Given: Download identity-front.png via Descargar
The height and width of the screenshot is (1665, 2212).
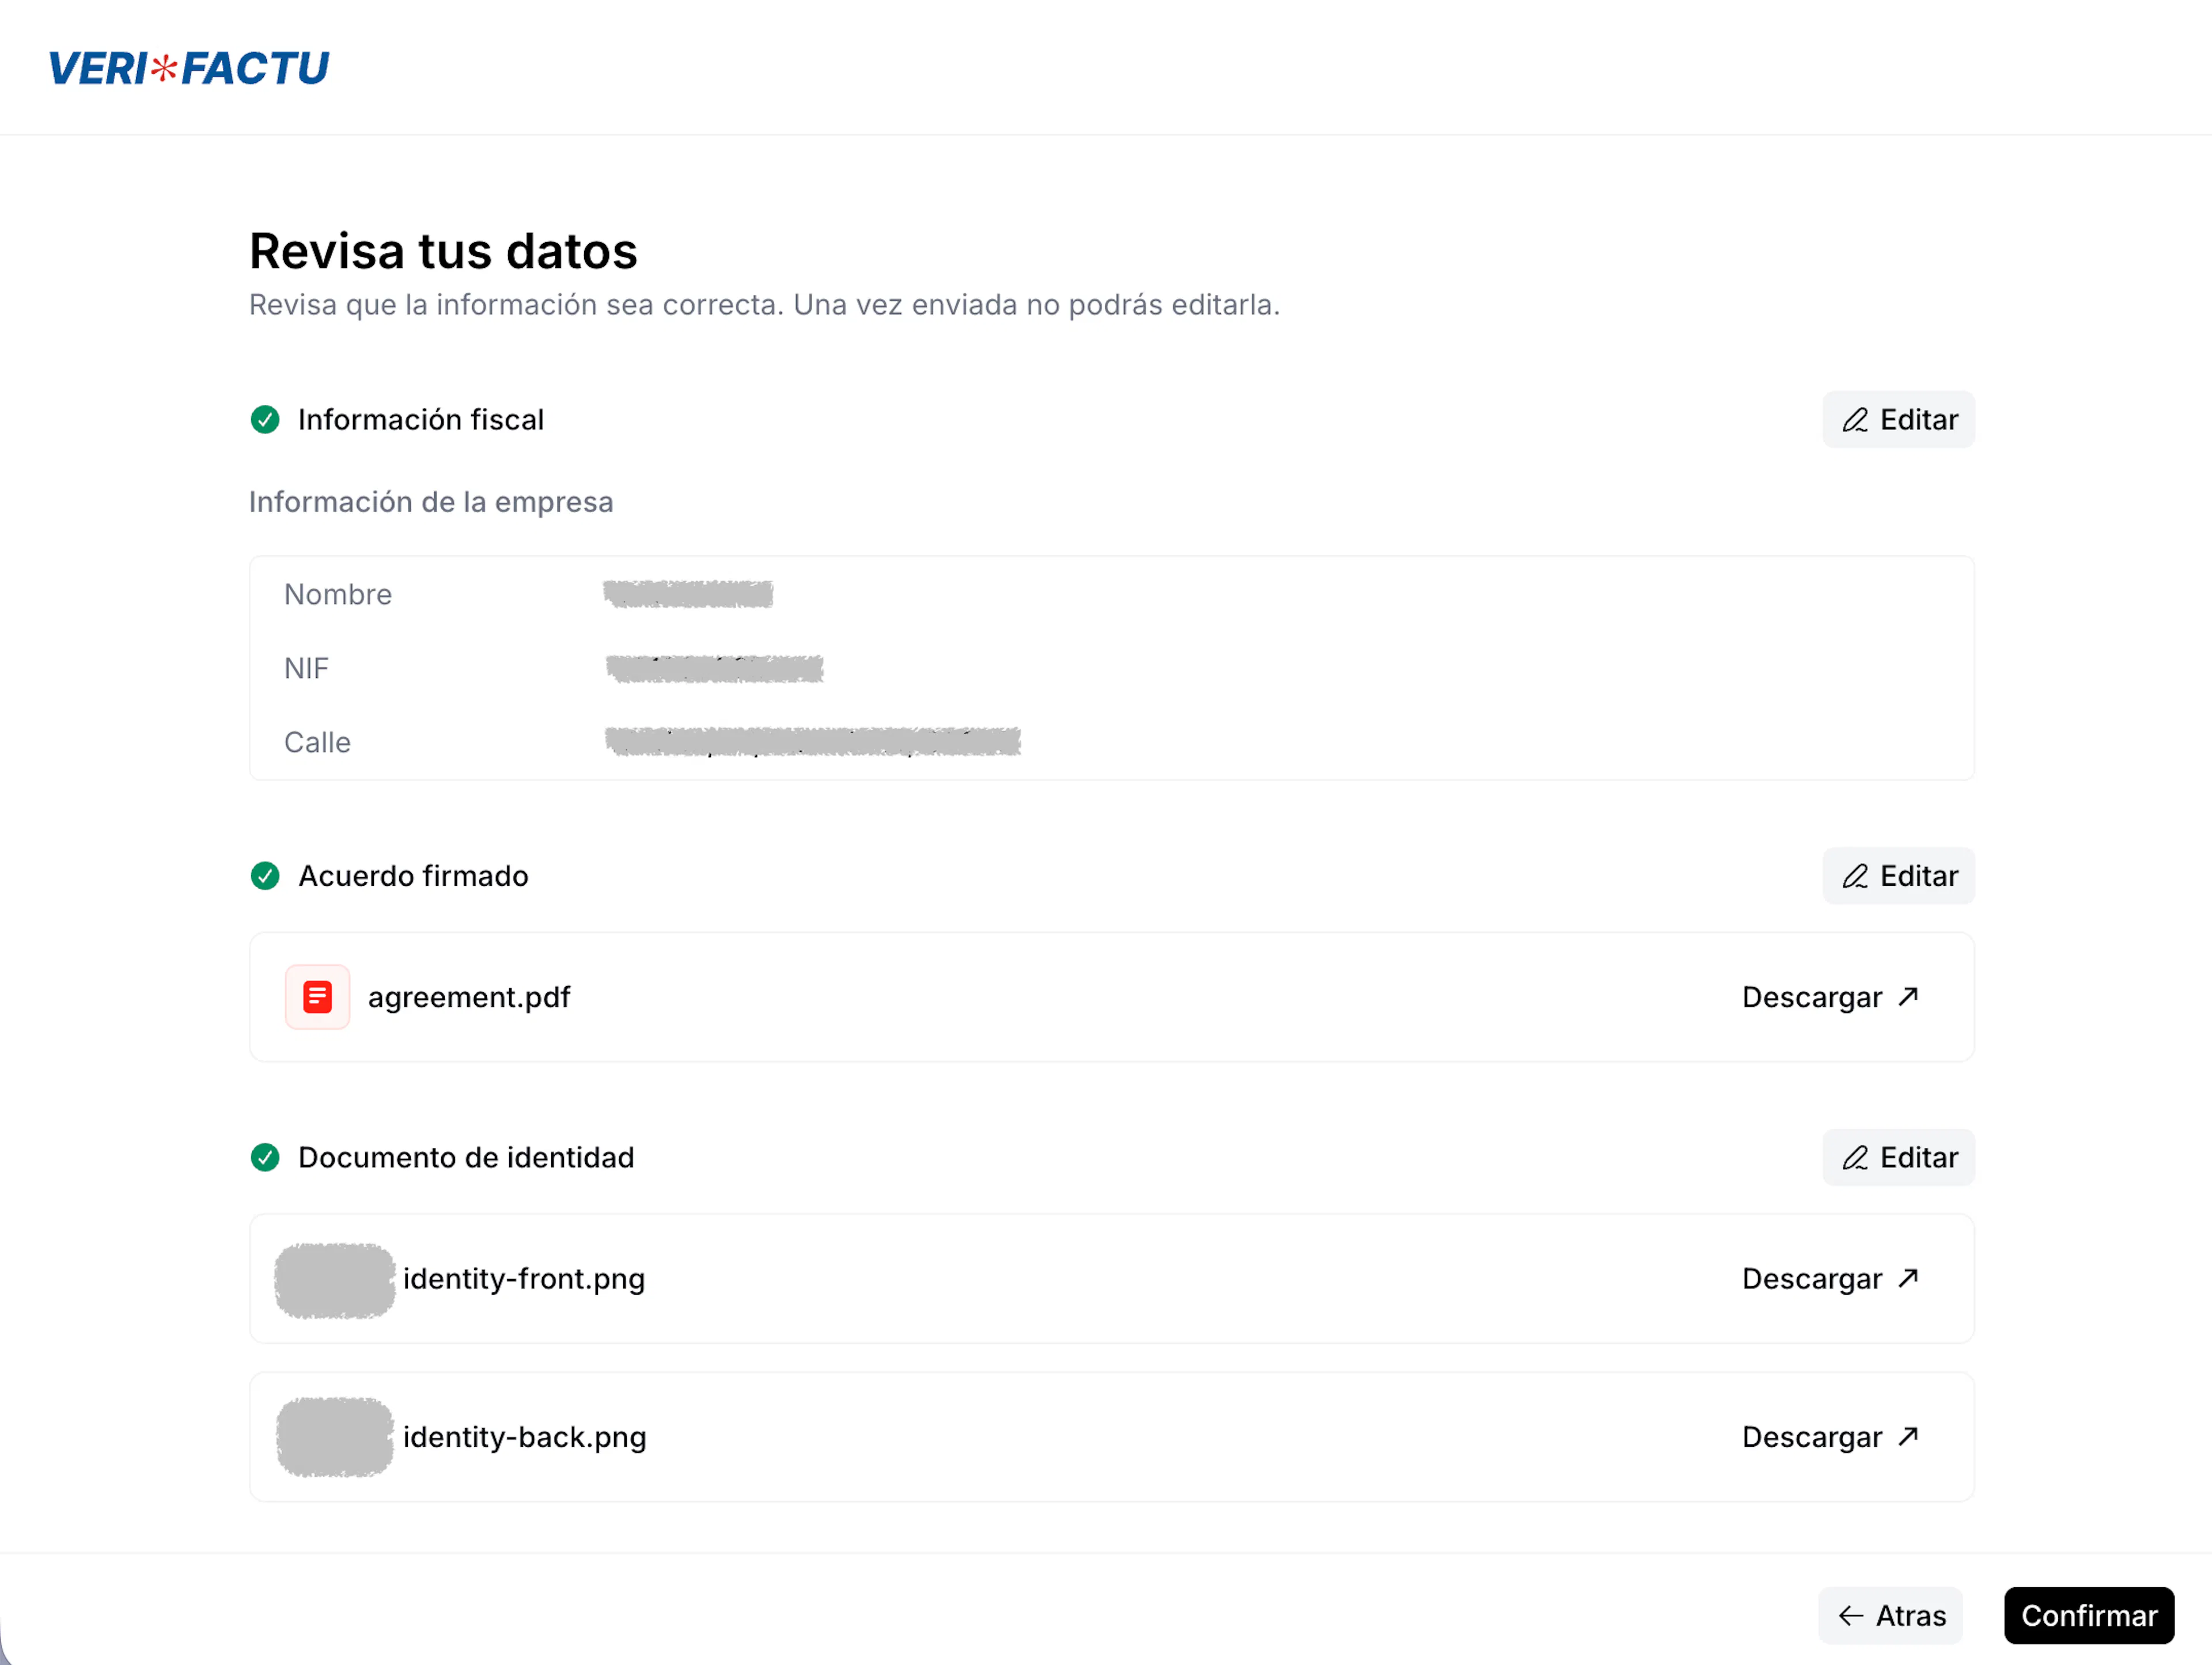Looking at the screenshot, I should 1811,1279.
